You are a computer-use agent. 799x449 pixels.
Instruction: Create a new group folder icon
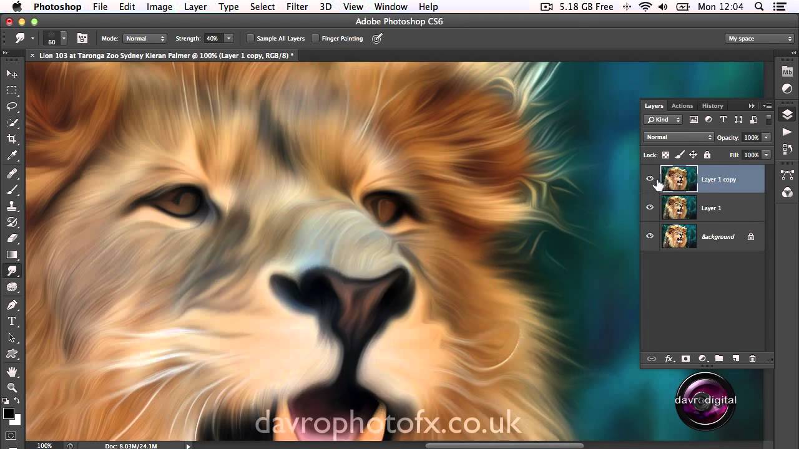click(x=719, y=359)
